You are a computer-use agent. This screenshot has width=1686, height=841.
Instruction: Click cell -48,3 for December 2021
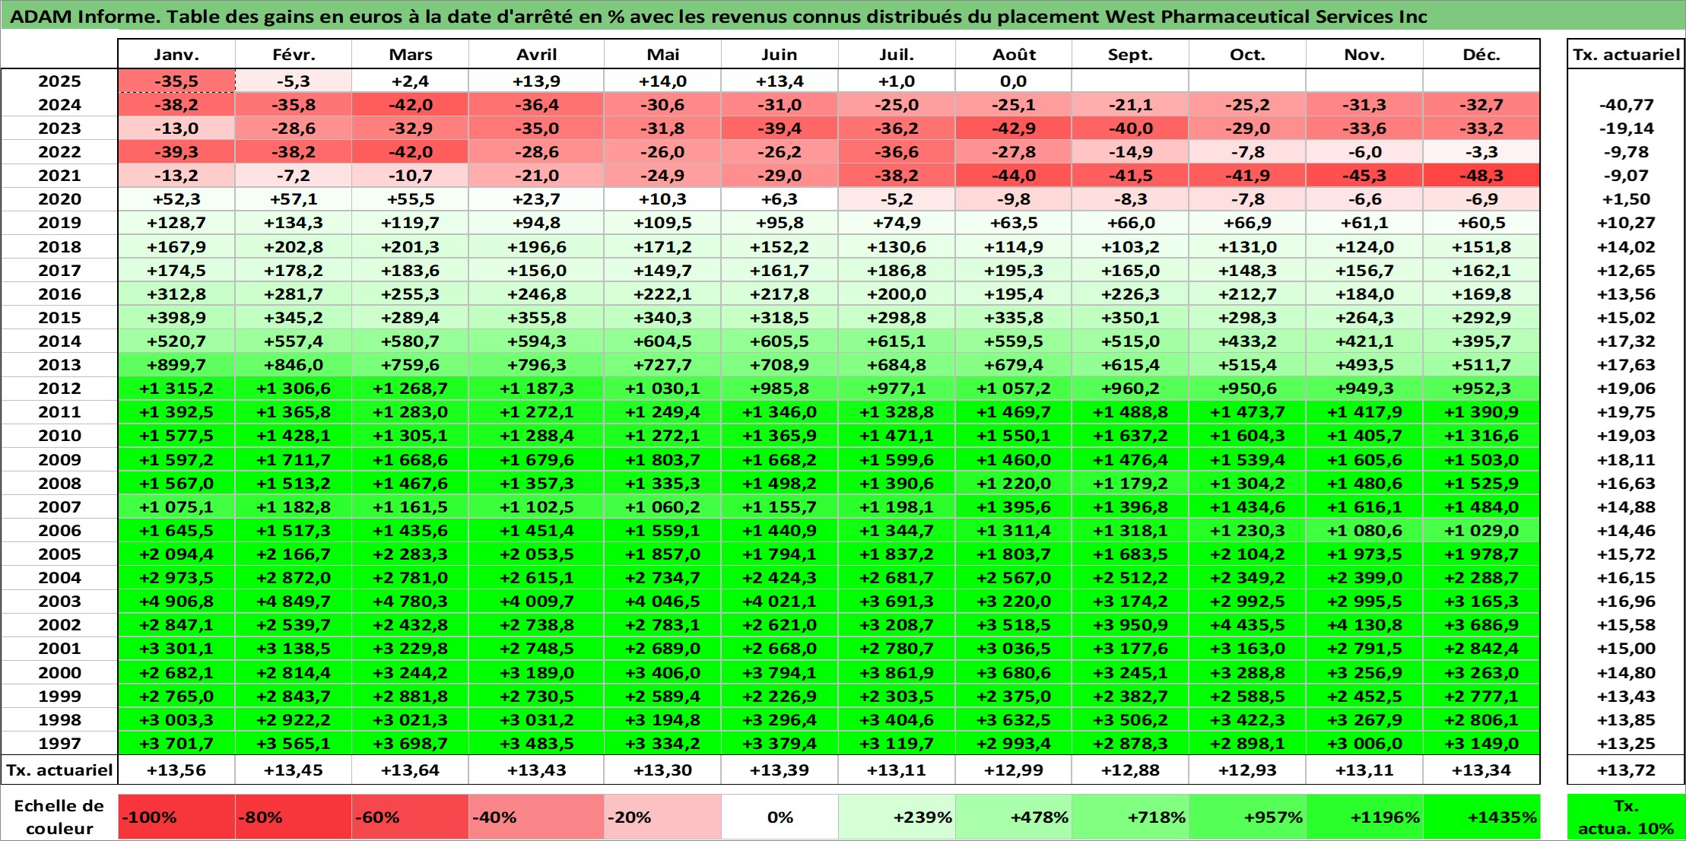tap(1481, 176)
